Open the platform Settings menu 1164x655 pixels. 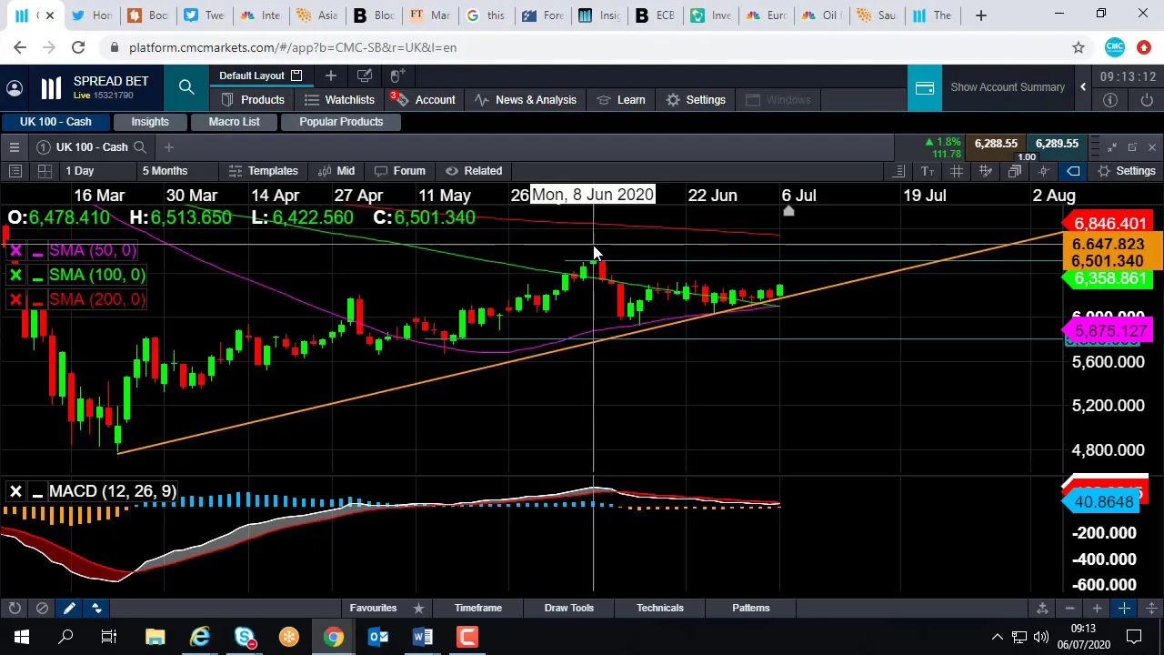point(695,100)
